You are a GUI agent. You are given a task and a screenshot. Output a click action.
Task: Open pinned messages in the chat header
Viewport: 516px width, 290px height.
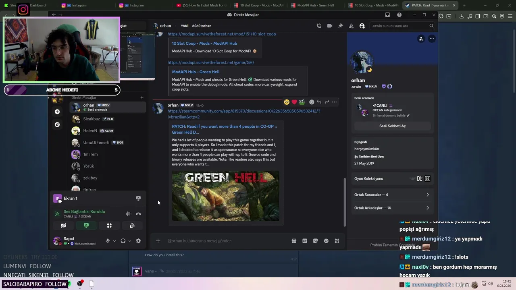[x=341, y=26]
